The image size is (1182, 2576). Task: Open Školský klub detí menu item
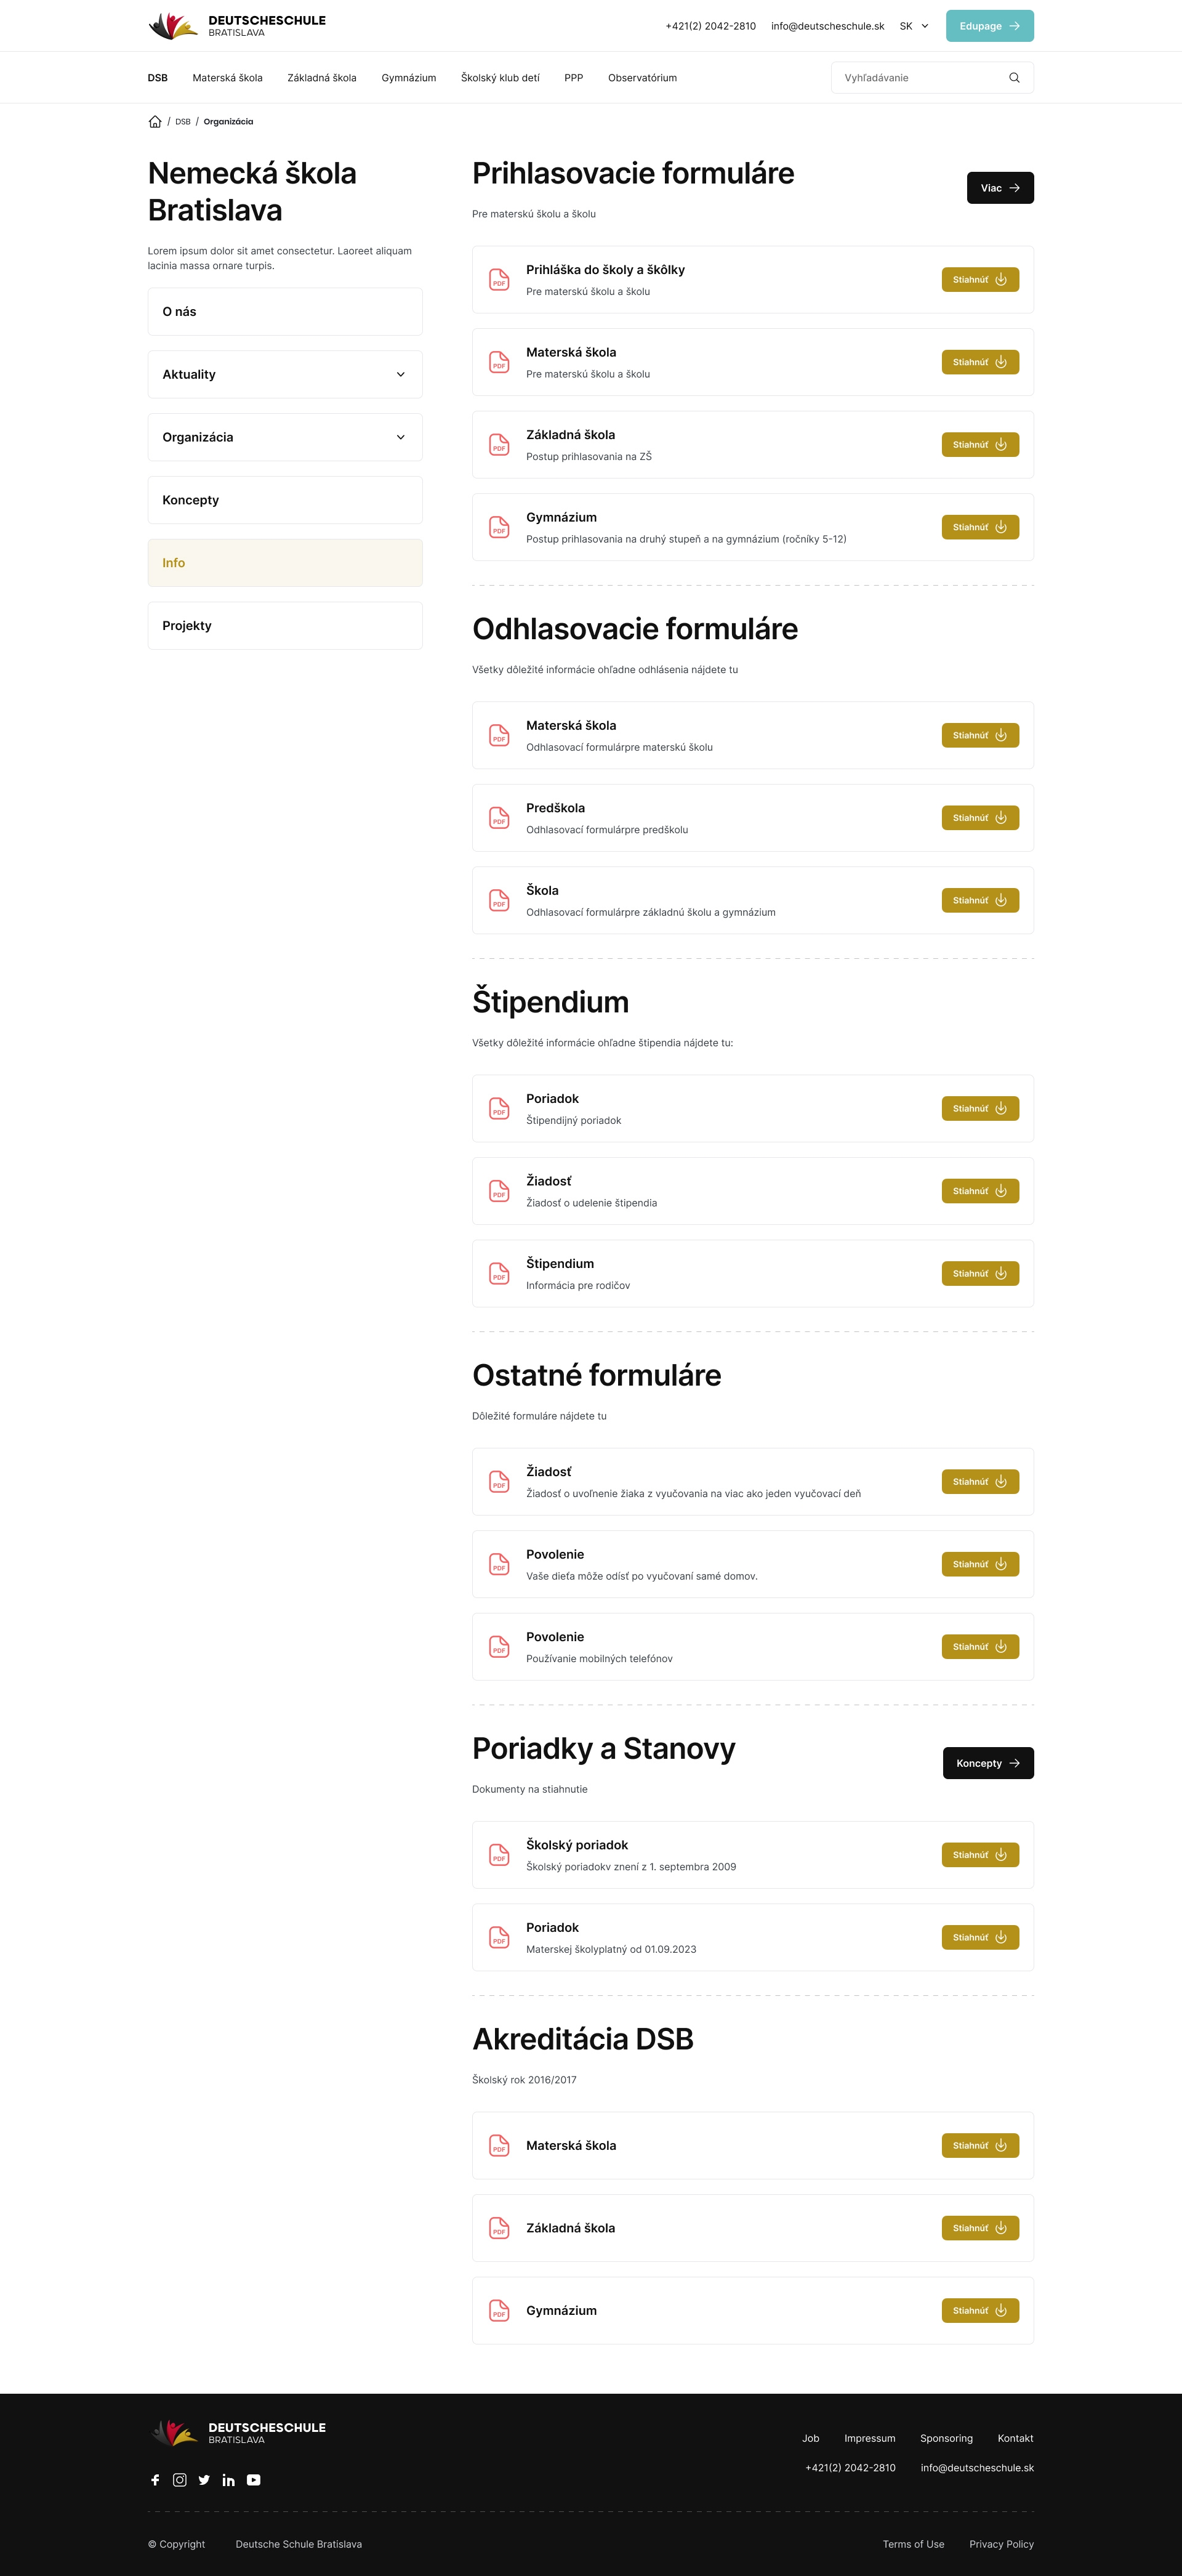pos(500,78)
